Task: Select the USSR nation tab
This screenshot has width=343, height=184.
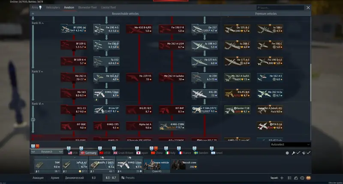Action: [x=105, y=153]
